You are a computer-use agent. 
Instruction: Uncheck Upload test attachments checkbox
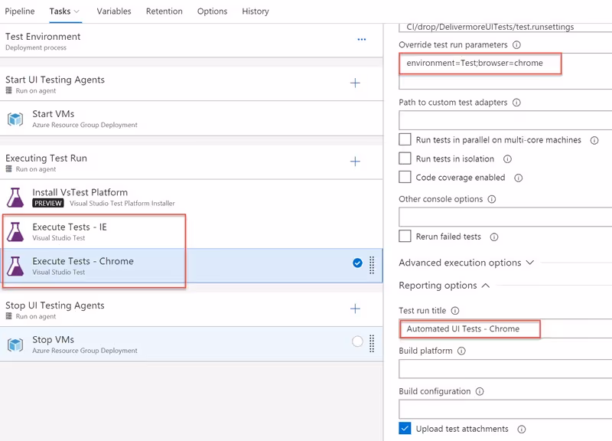coord(405,428)
